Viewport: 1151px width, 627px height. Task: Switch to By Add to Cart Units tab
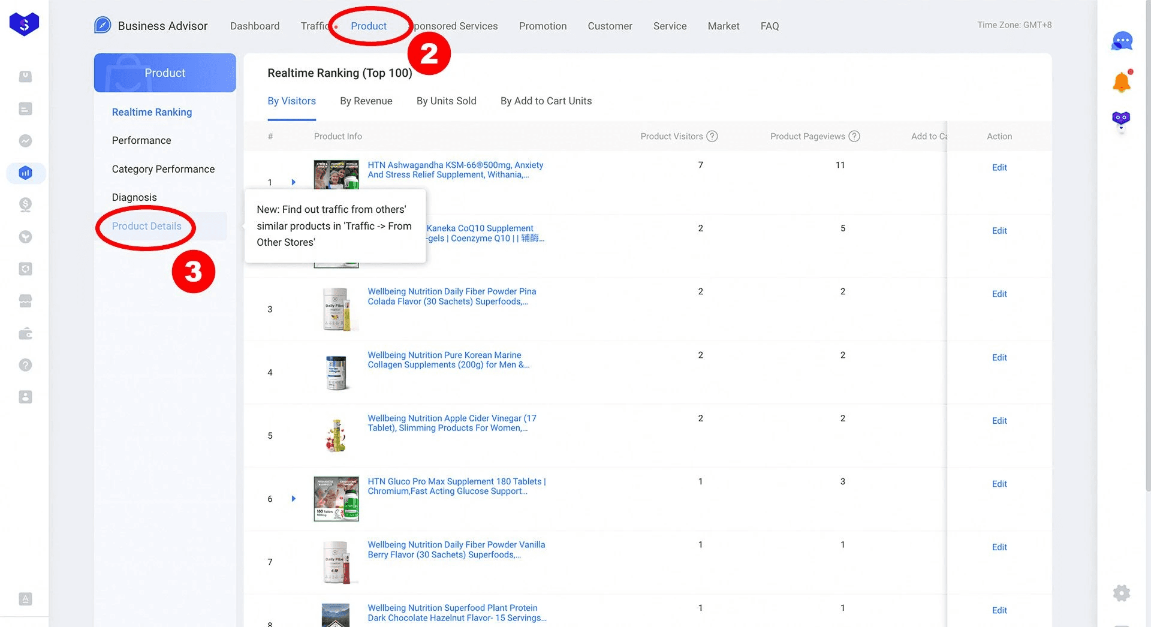coord(546,101)
